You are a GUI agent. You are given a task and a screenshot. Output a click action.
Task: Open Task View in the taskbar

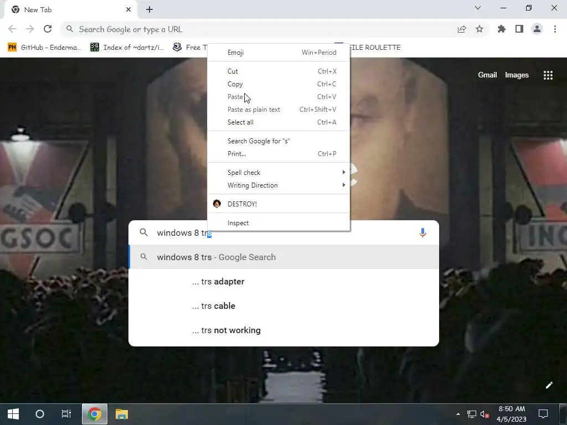point(66,414)
